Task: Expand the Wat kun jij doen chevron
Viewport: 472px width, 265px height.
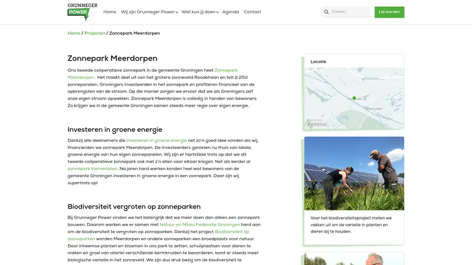Action: pos(217,12)
